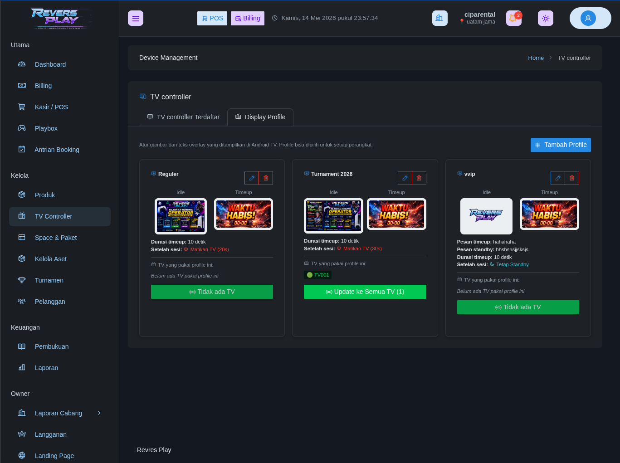This screenshot has height=463, width=620.
Task: Click Tetap Standby text in vvip
Action: pos(513,264)
